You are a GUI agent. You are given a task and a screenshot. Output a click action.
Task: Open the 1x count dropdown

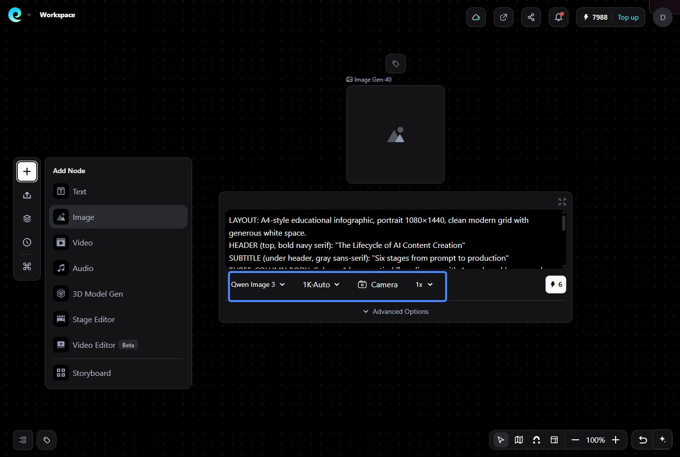[424, 284]
